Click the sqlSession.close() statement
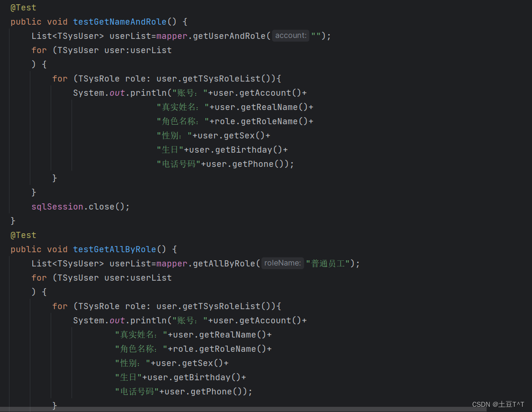The width and height of the screenshot is (532, 412). click(80, 206)
